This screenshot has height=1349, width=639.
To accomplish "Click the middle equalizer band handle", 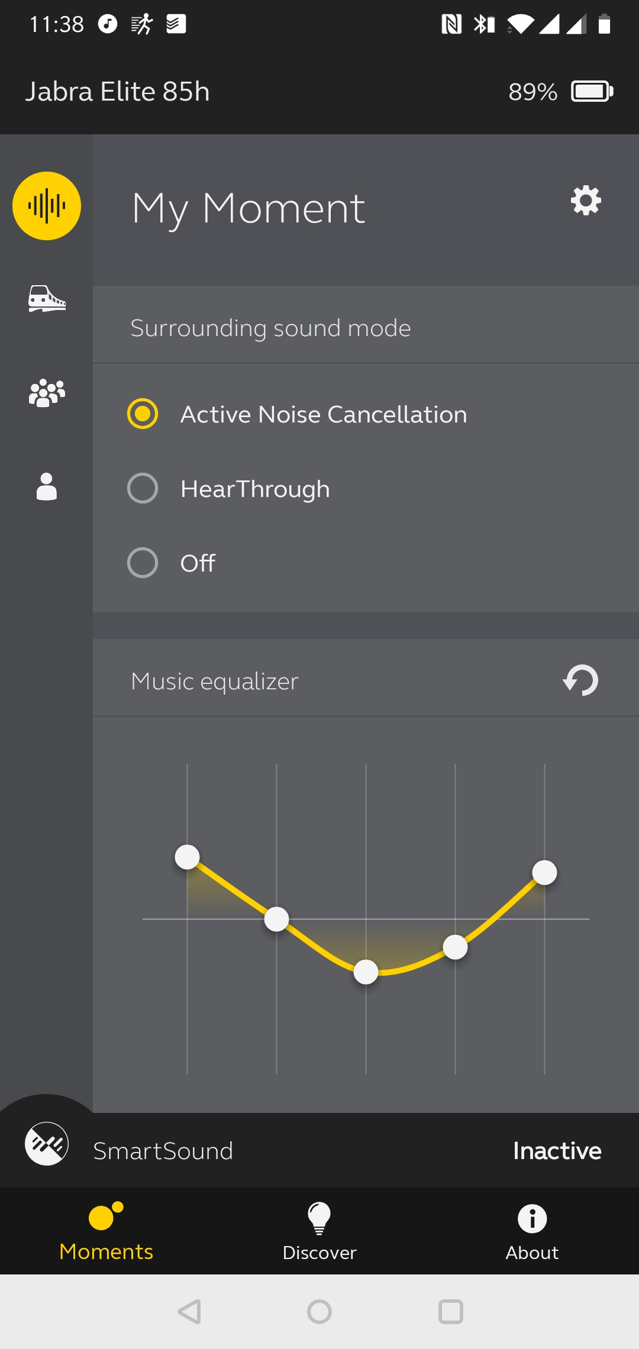I will pyautogui.click(x=366, y=972).
